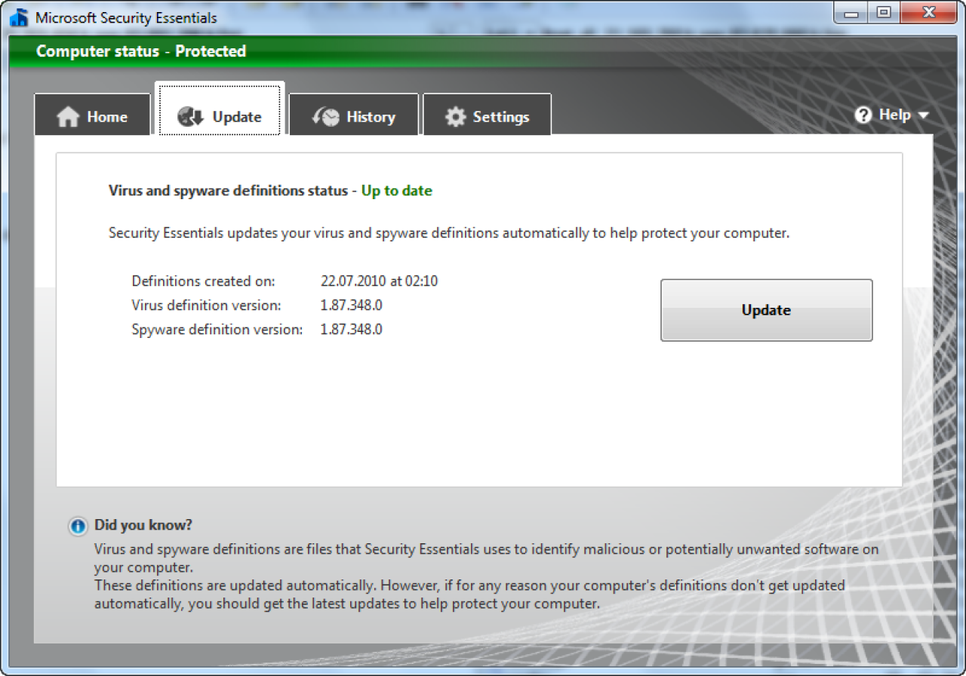
Task: Click the definitions date '22.07.2010 at 02:10'
Action: click(x=380, y=281)
